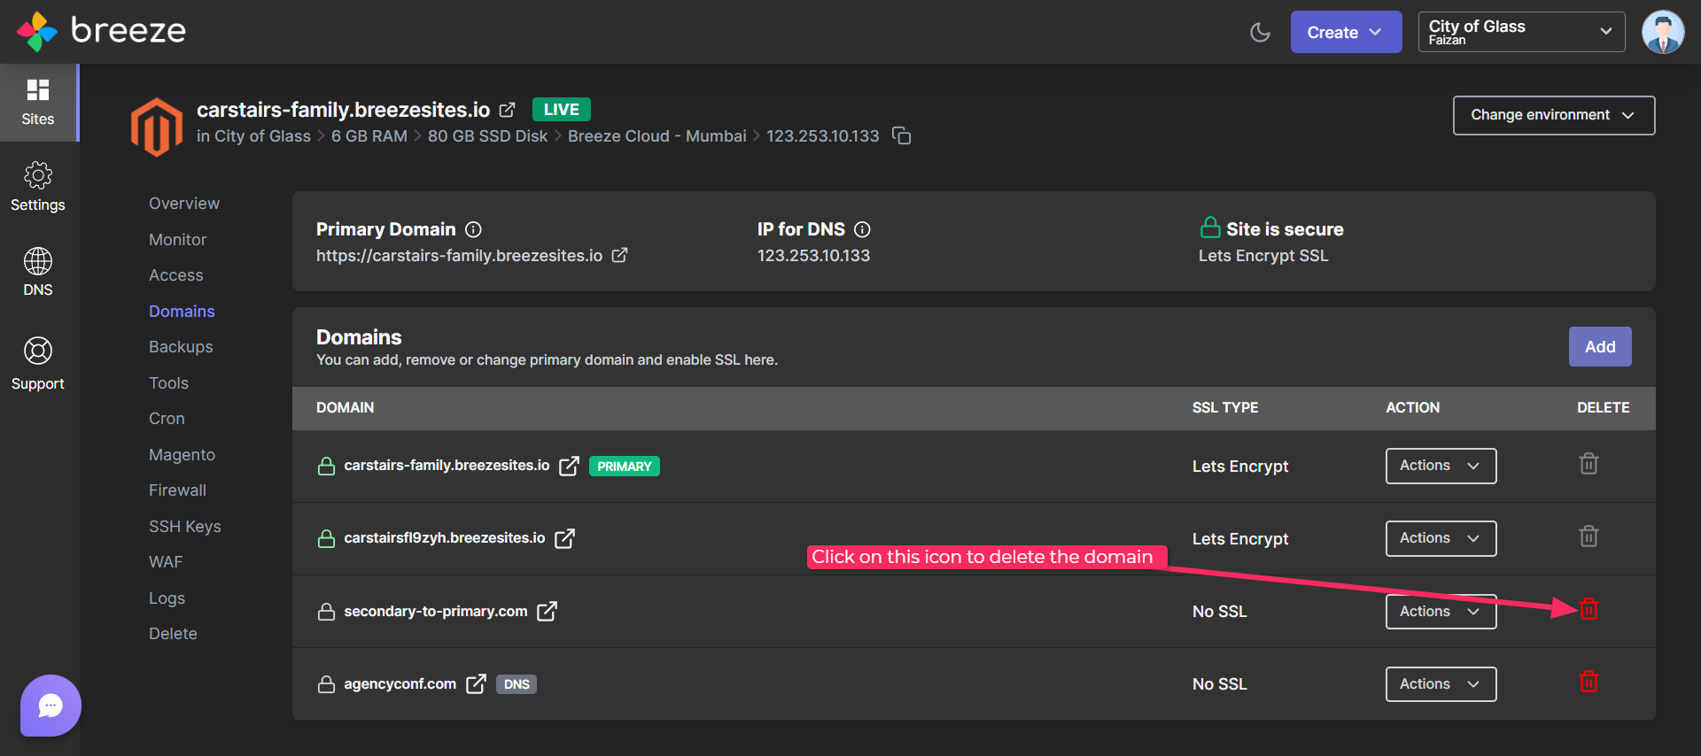Open Actions dropdown for carstairs-family.breezesites.io
The image size is (1701, 756).
click(1441, 466)
